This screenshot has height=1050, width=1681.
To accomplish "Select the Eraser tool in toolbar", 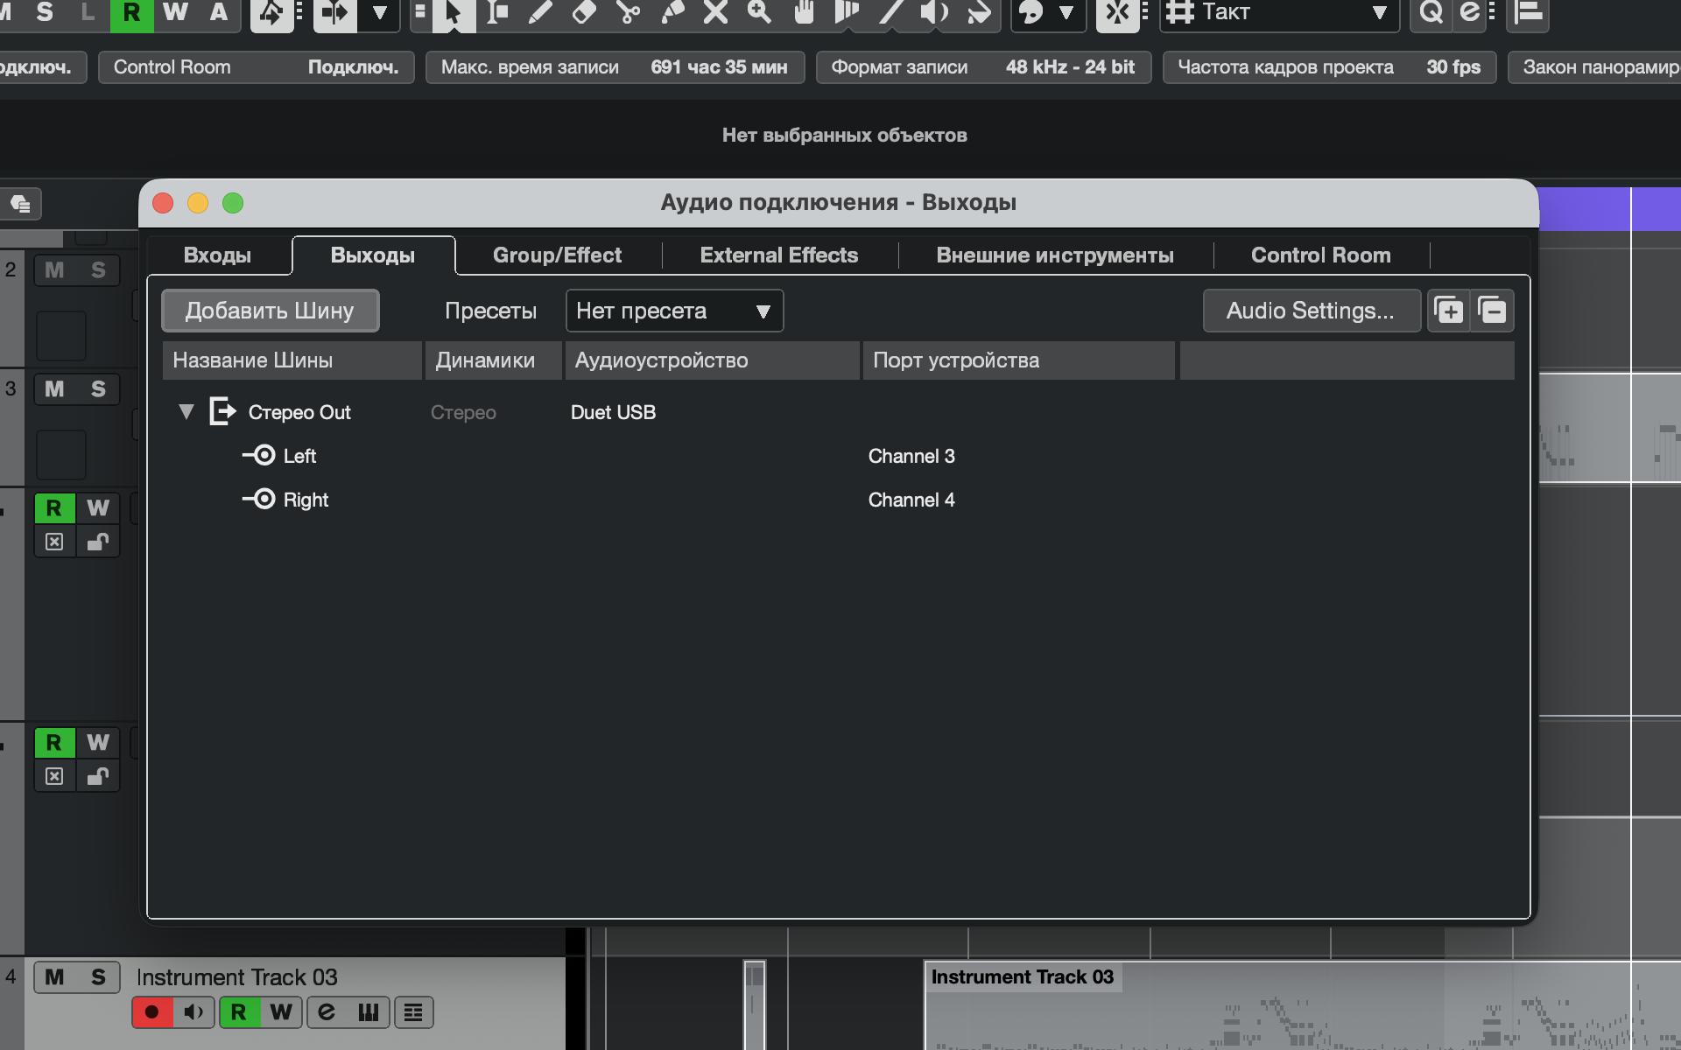I will point(584,12).
